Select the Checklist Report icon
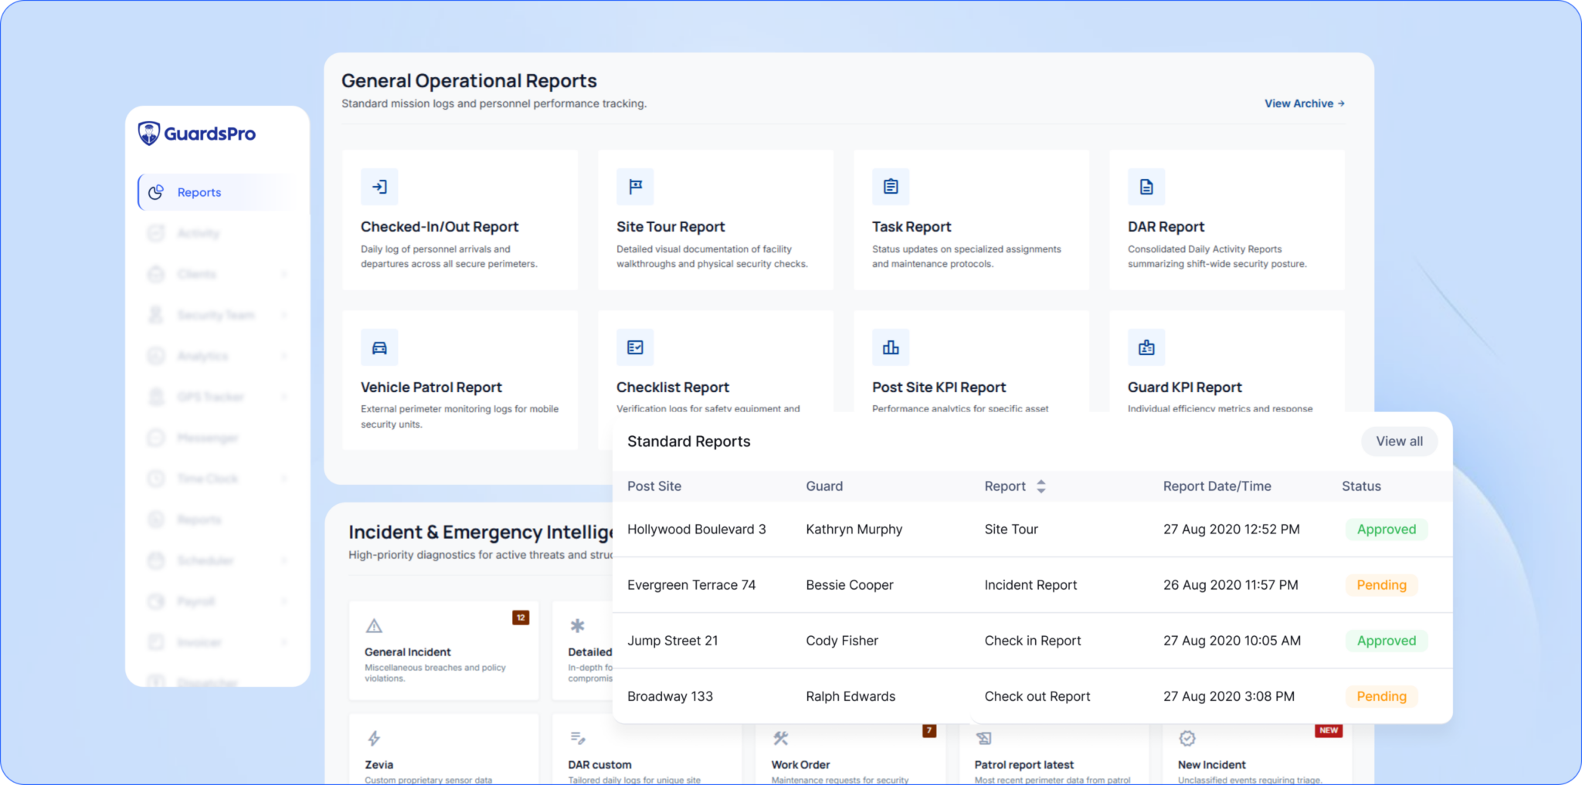 tap(635, 347)
